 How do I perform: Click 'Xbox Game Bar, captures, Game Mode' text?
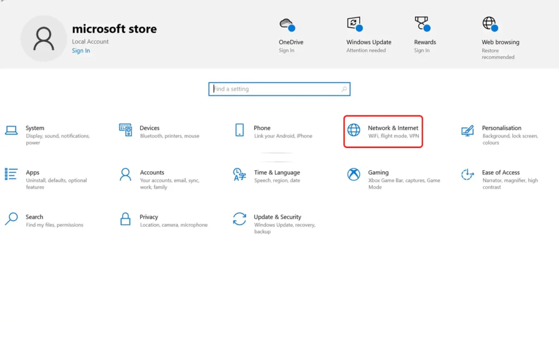coord(405,184)
